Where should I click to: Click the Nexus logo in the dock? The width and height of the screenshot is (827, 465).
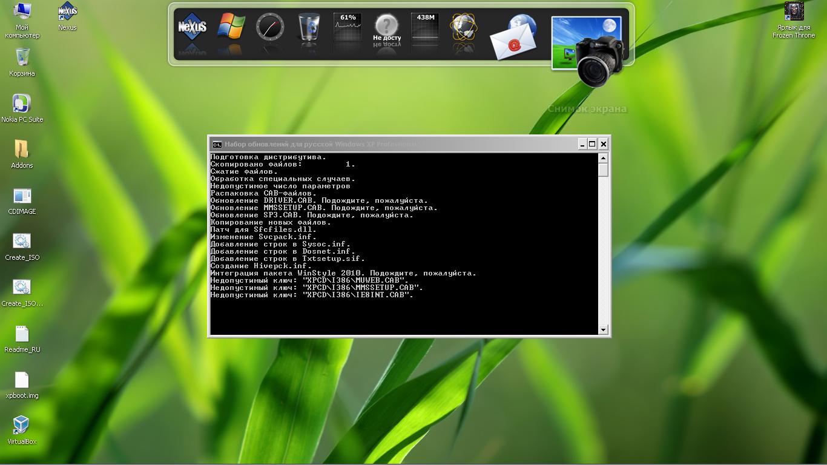pos(193,27)
